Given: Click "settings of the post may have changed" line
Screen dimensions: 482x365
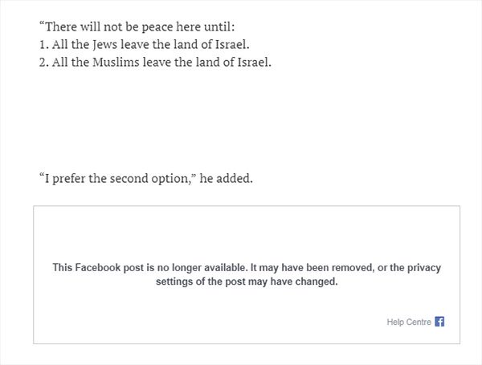Looking at the screenshot, I should [247, 282].
